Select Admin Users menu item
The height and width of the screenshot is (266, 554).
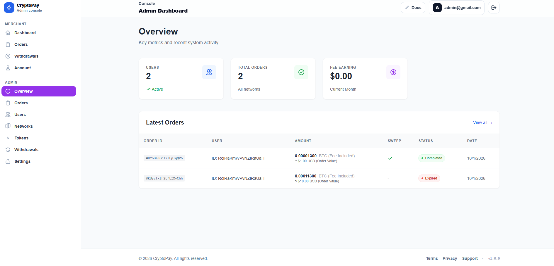(20, 115)
